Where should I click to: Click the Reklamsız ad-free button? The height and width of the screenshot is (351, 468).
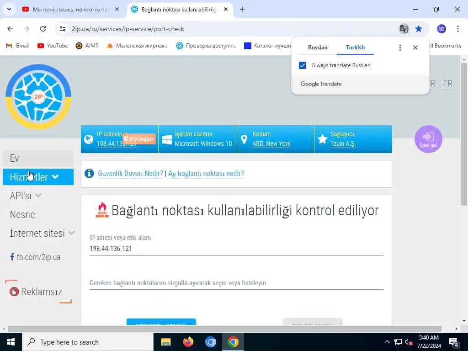click(x=38, y=292)
